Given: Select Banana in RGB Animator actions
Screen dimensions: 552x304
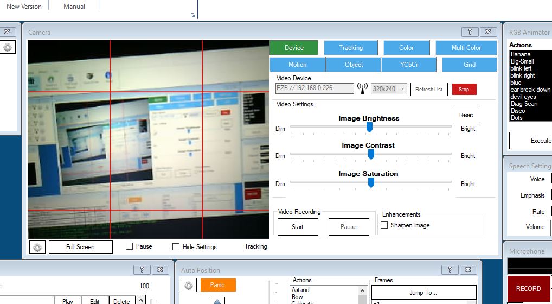Looking at the screenshot, I should point(521,54).
